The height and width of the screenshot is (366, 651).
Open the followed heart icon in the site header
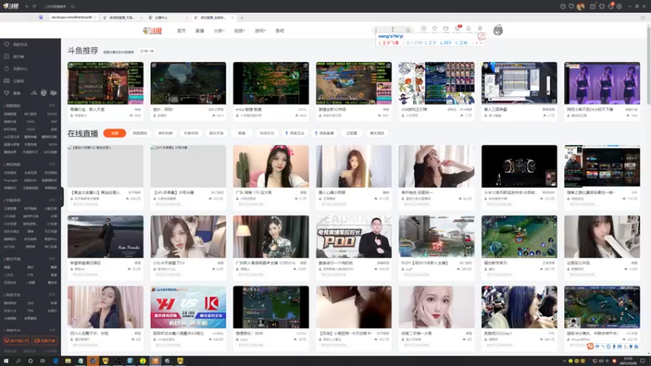point(435,28)
